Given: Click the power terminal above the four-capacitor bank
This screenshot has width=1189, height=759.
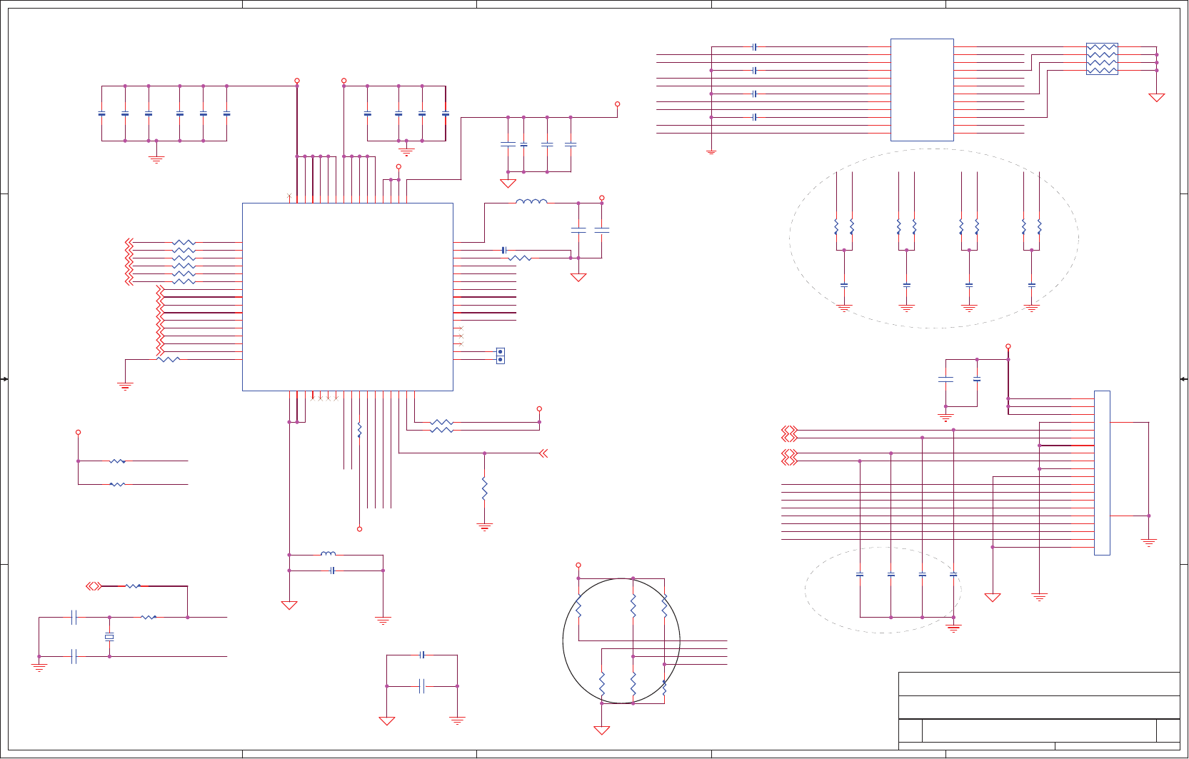Looking at the screenshot, I should click(617, 104).
